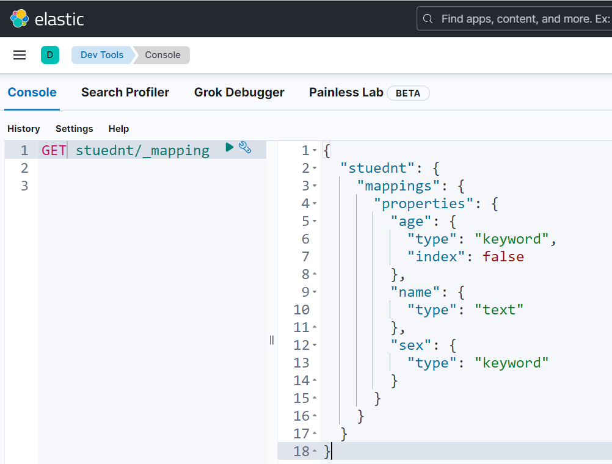Collapse the "name" field at line 9
612x464 pixels.
tap(315, 292)
